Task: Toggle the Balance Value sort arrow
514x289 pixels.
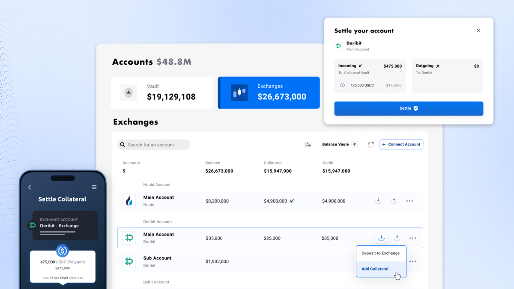Action: (355, 145)
